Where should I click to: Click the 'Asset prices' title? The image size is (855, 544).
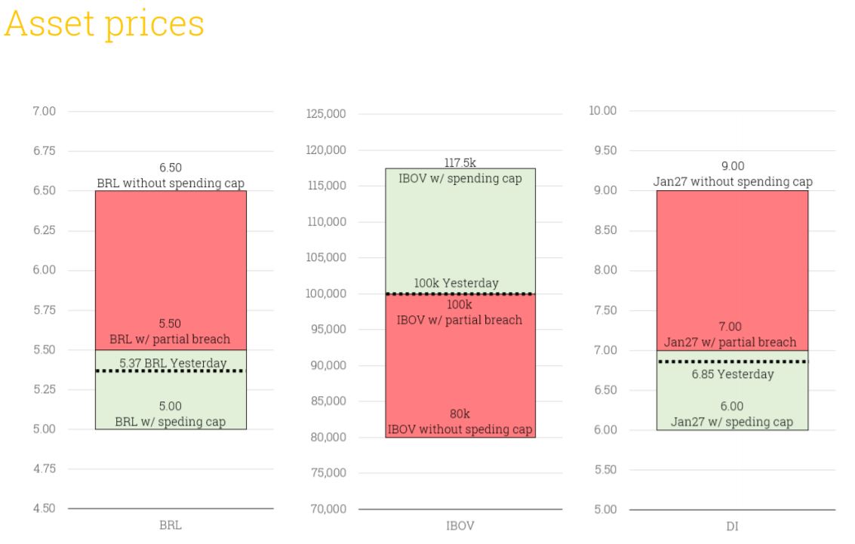click(x=104, y=24)
